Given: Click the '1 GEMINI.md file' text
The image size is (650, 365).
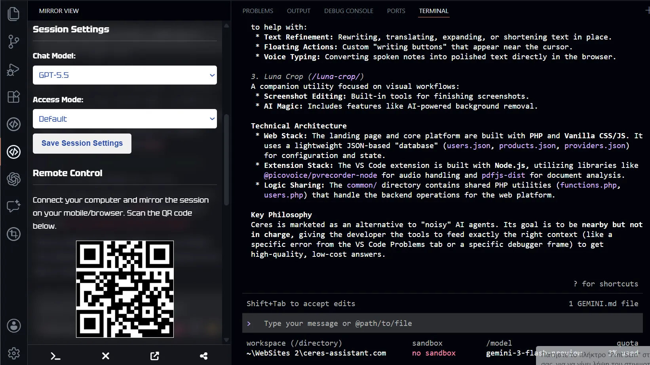Looking at the screenshot, I should click(x=603, y=304).
